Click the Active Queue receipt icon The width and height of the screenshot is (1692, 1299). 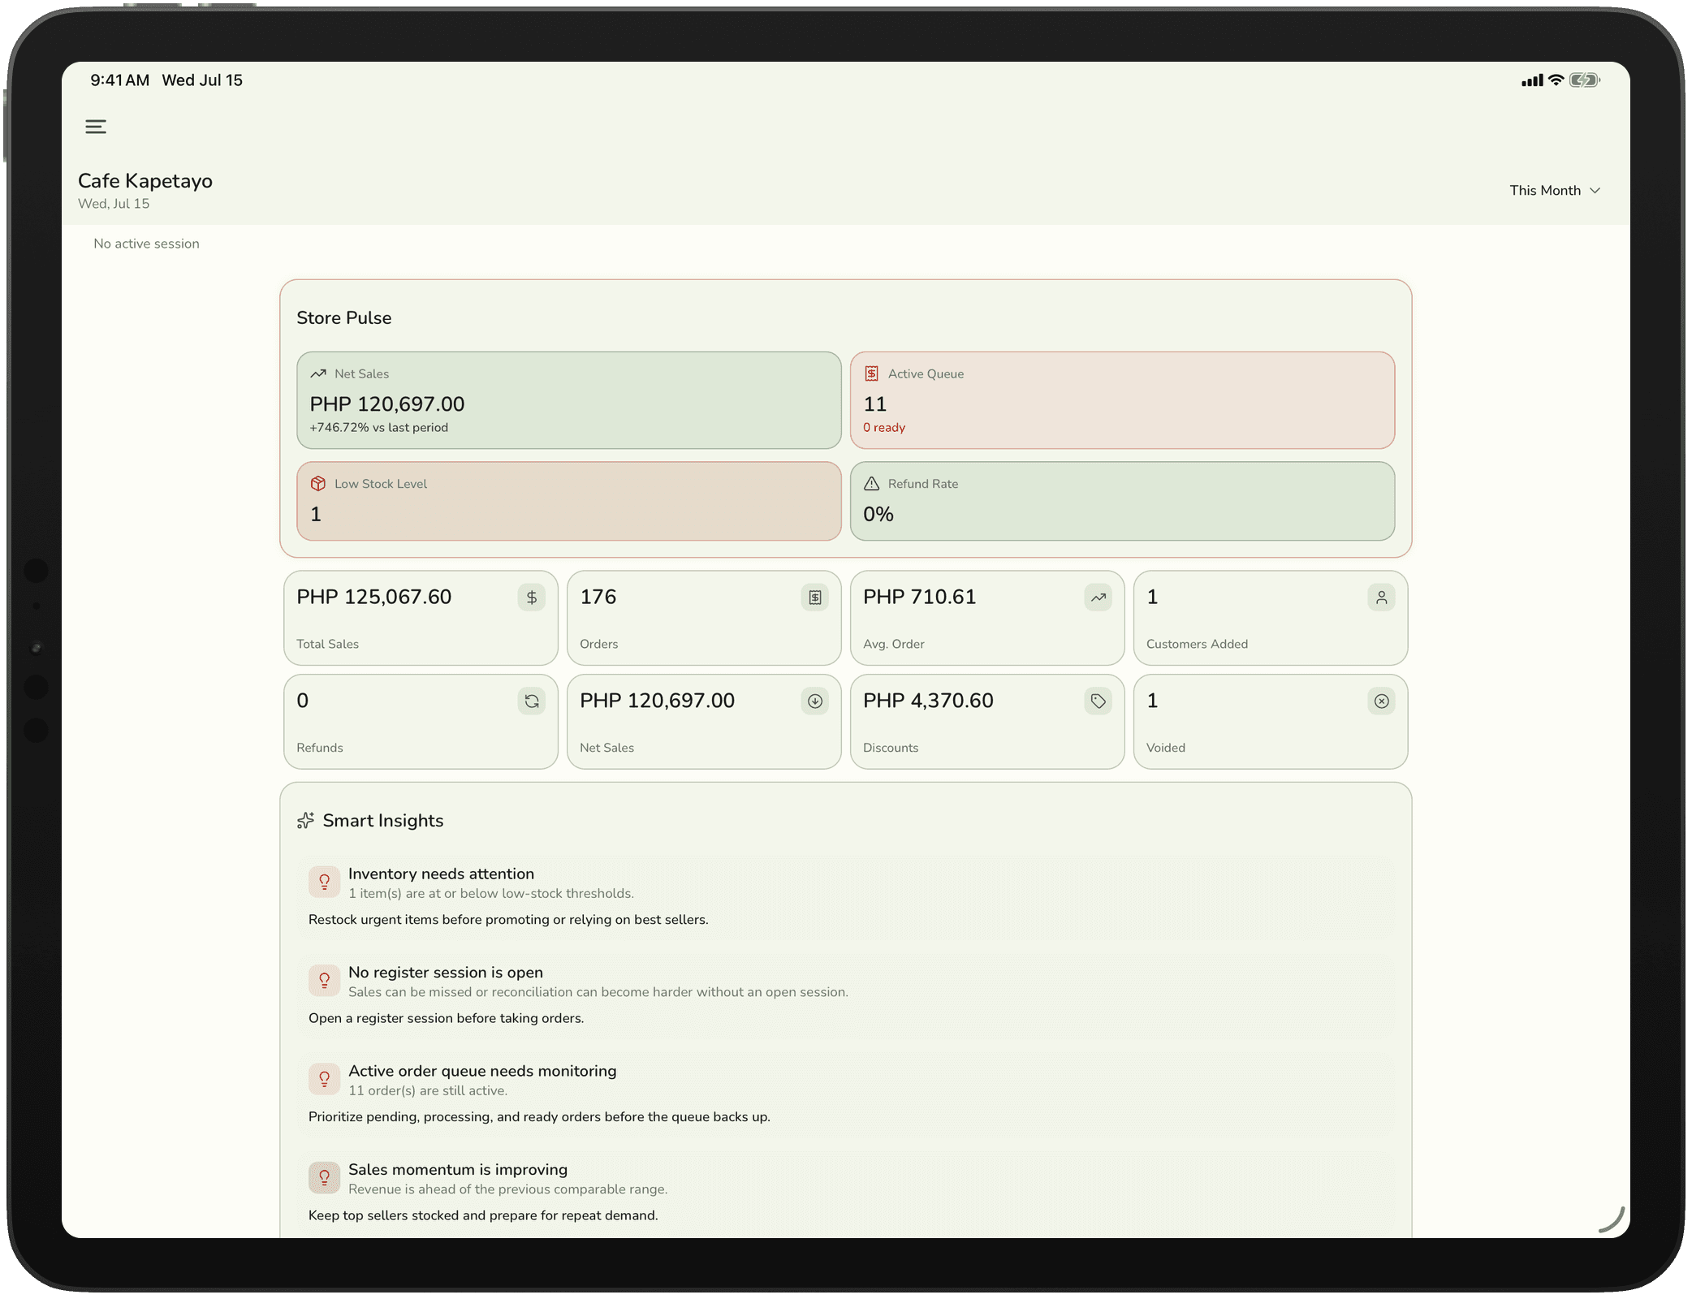pos(871,373)
